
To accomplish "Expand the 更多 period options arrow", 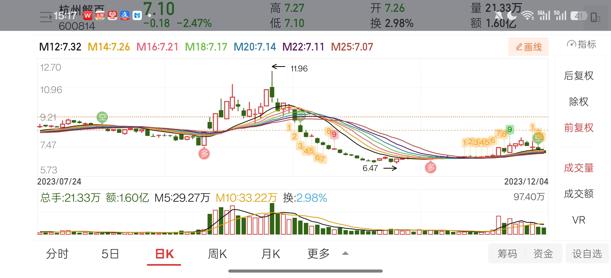I will coord(345,254).
